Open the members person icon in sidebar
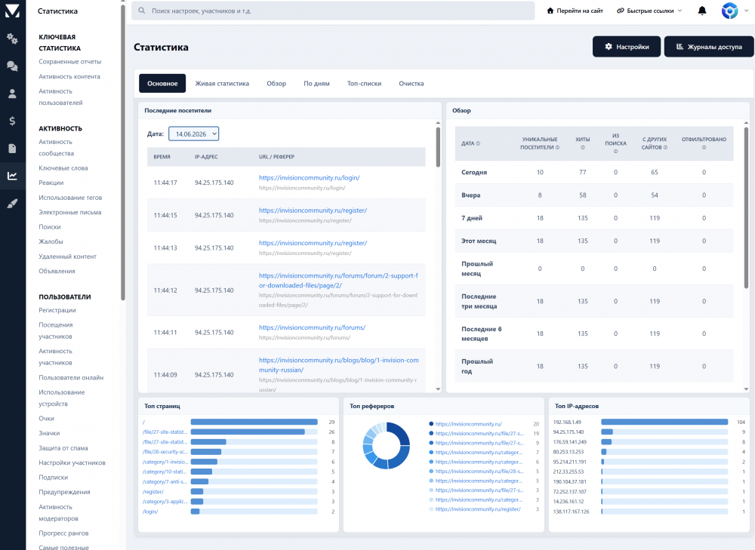The image size is (755, 550). 13,94
